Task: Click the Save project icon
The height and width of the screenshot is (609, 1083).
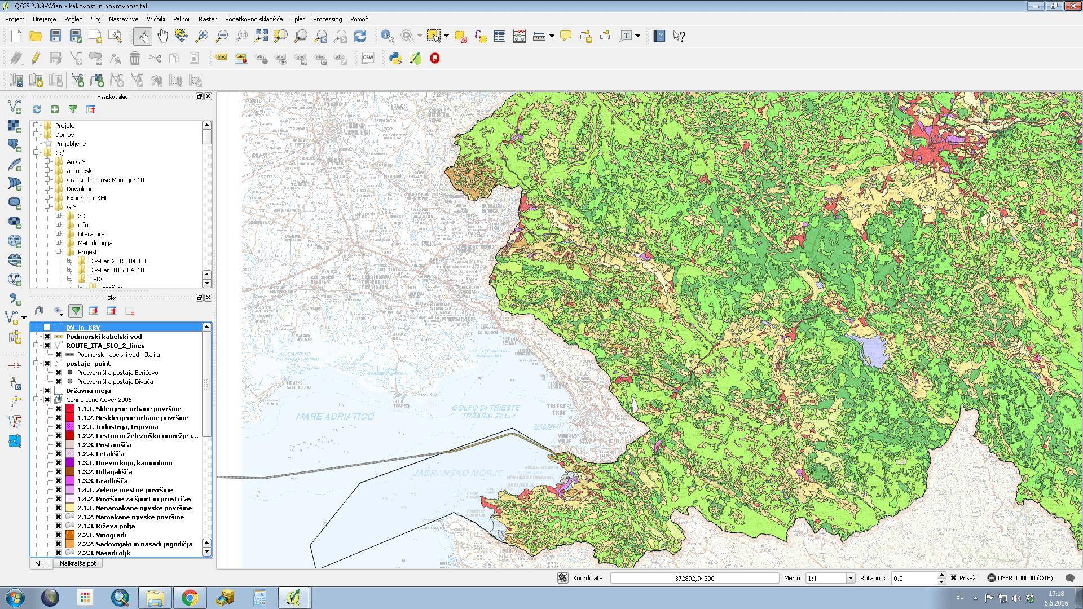Action: 55,36
